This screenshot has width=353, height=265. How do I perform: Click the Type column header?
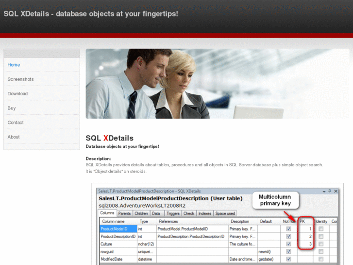click(x=147, y=221)
